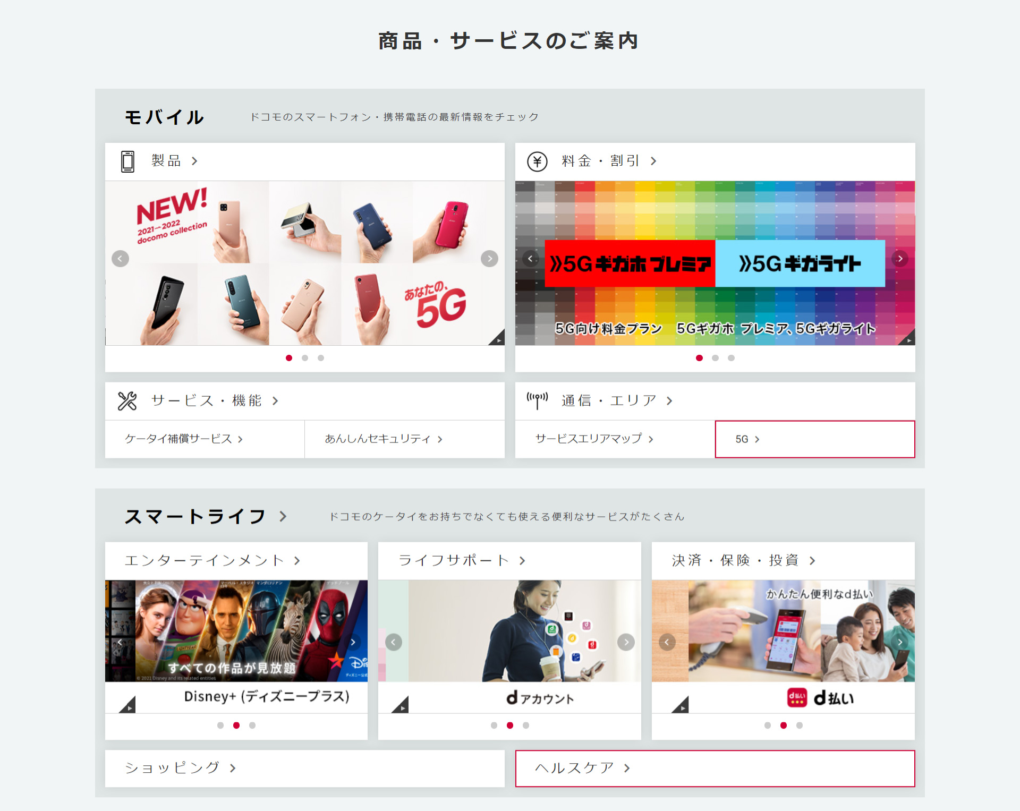The image size is (1020, 811).
Task: Open the 製品 section
Action: 305,161
